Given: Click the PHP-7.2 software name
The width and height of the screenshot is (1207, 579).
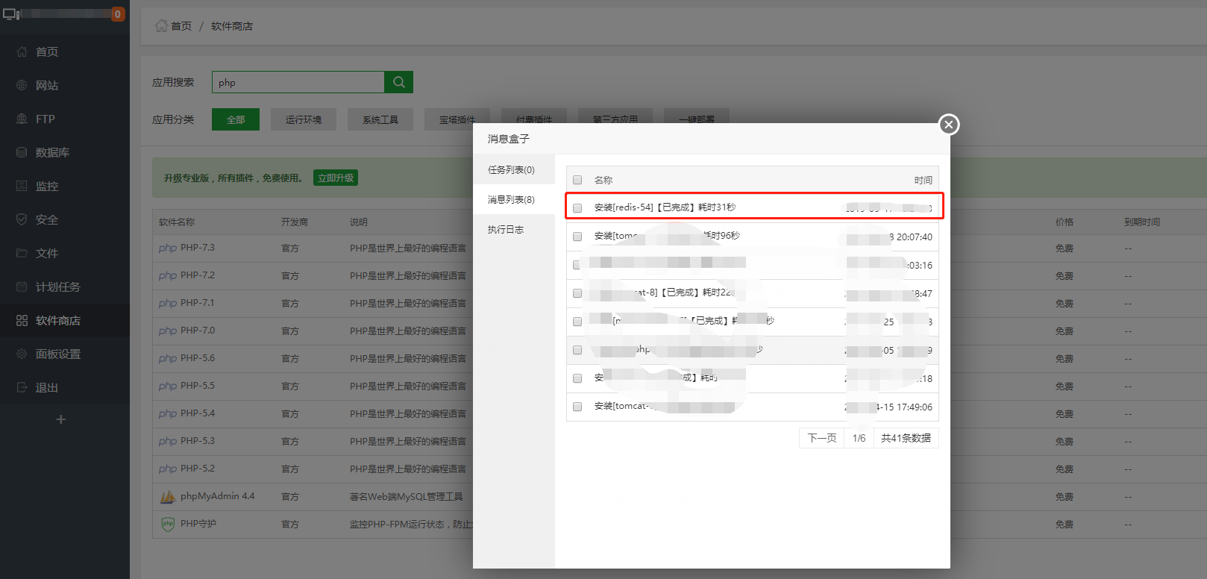Looking at the screenshot, I should [x=198, y=275].
